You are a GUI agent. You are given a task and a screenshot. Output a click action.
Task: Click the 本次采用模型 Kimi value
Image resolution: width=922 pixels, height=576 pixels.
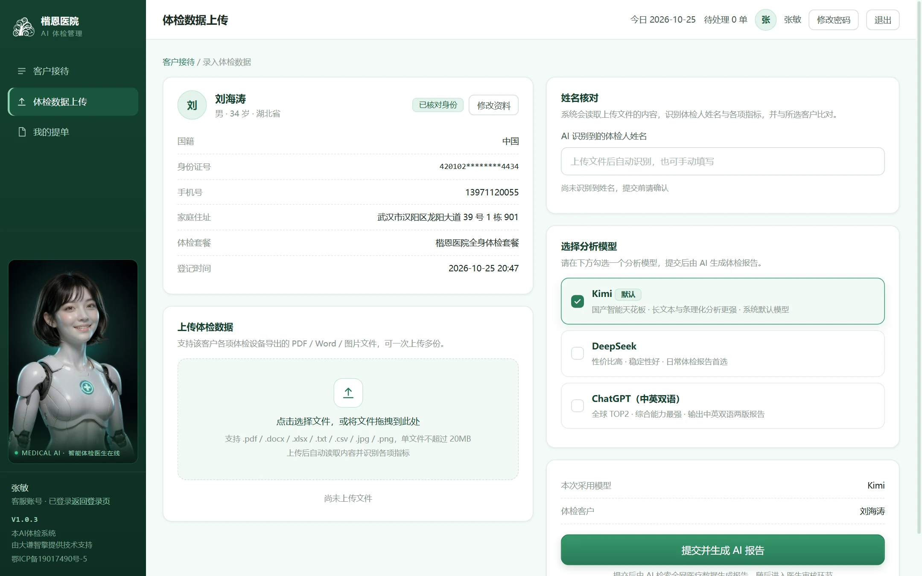(876, 485)
